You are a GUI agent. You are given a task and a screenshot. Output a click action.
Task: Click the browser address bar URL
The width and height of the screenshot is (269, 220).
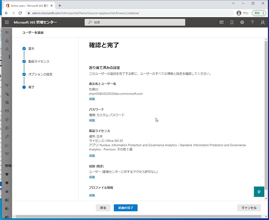(86, 13)
